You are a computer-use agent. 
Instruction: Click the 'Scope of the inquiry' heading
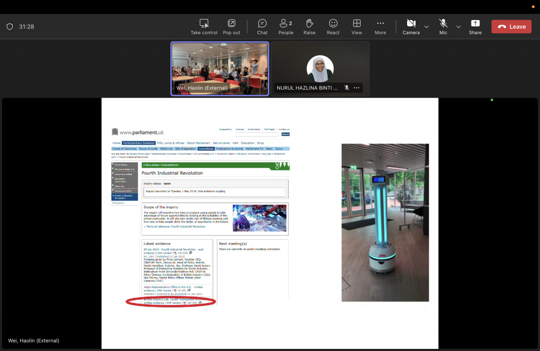point(161,207)
